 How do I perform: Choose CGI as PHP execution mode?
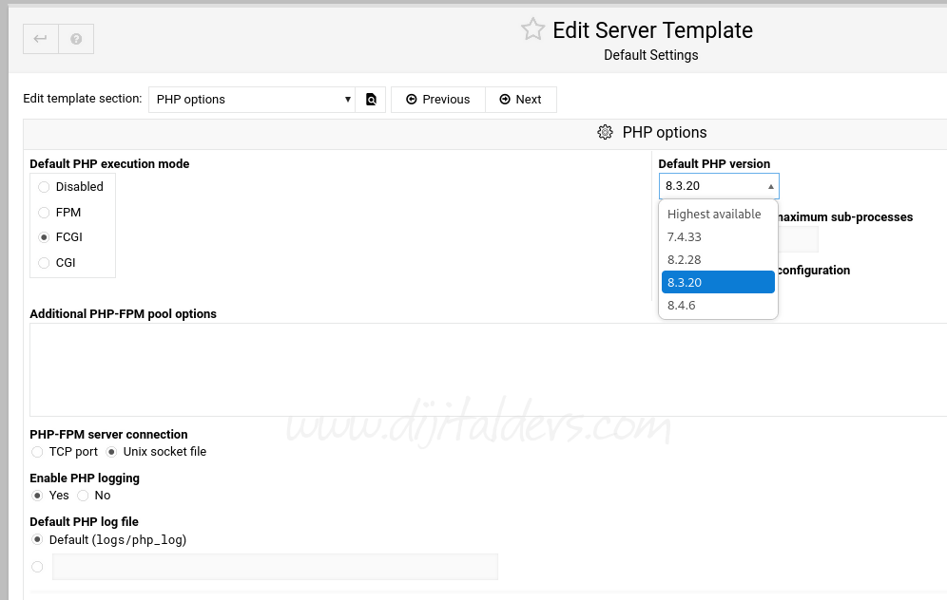pyautogui.click(x=44, y=263)
